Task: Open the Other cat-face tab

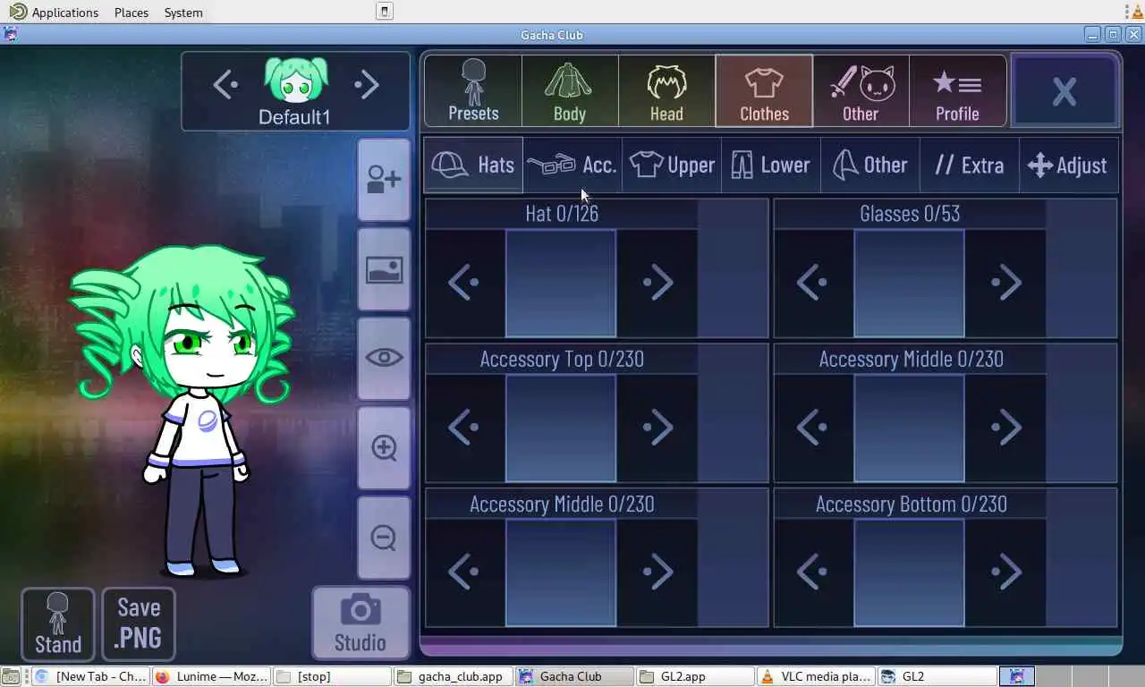Action: (x=861, y=90)
